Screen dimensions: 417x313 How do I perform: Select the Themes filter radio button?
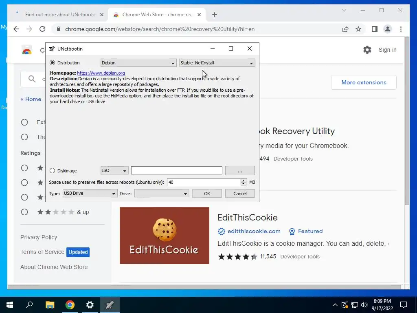coord(24,137)
